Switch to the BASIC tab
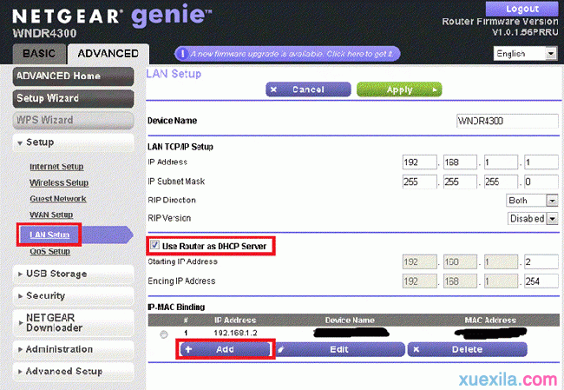 point(38,54)
